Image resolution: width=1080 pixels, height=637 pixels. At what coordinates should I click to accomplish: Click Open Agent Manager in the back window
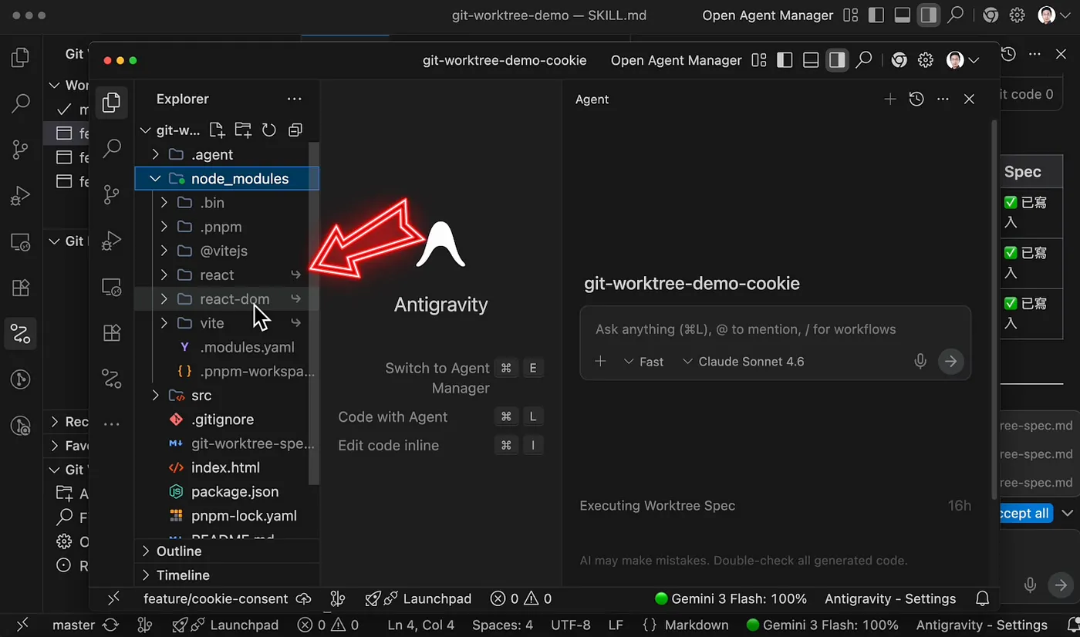tap(768, 15)
